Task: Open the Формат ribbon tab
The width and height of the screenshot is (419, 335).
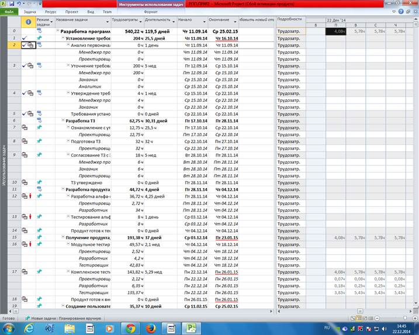Action: [151, 12]
